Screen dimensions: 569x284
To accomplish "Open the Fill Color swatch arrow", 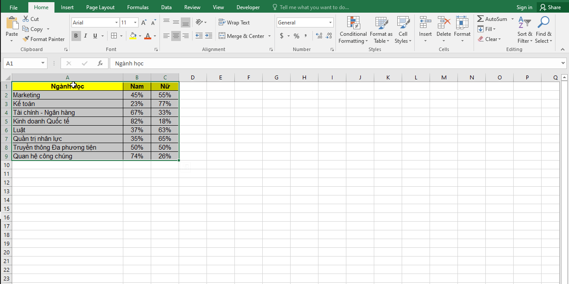I will coord(140,36).
